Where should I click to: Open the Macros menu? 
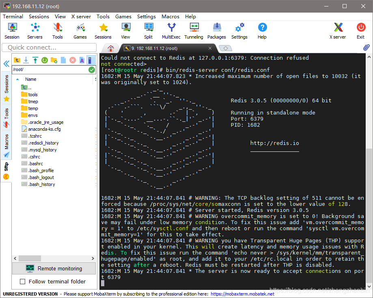coord(170,16)
